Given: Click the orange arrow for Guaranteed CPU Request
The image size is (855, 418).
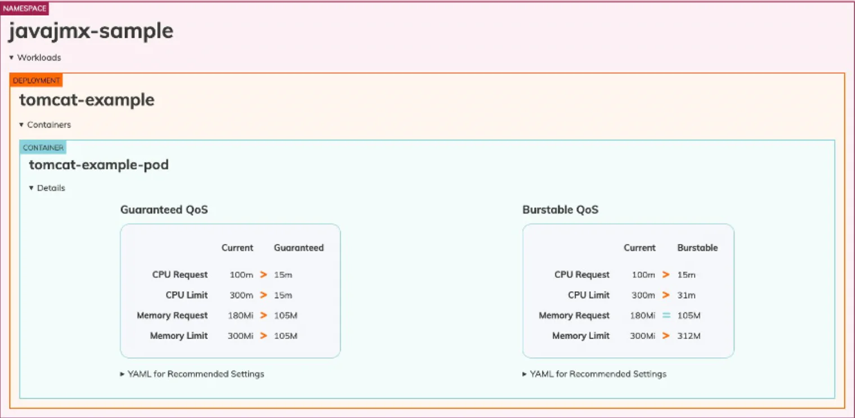Looking at the screenshot, I should pyautogui.click(x=263, y=275).
